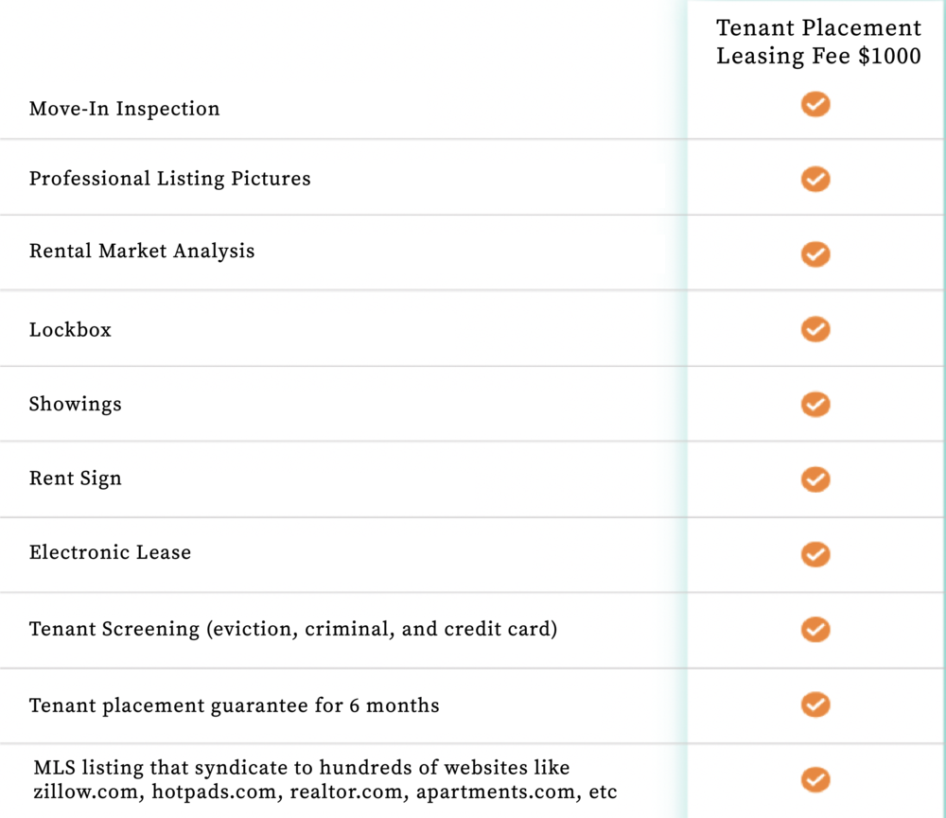Select the Move-In Inspection label

click(125, 109)
